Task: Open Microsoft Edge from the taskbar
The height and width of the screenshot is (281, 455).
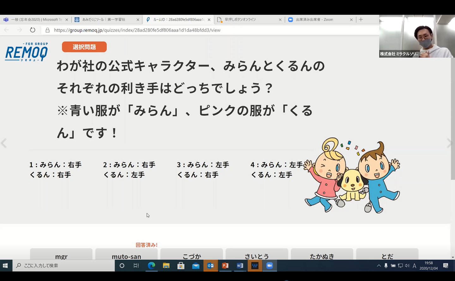Action: click(x=151, y=266)
